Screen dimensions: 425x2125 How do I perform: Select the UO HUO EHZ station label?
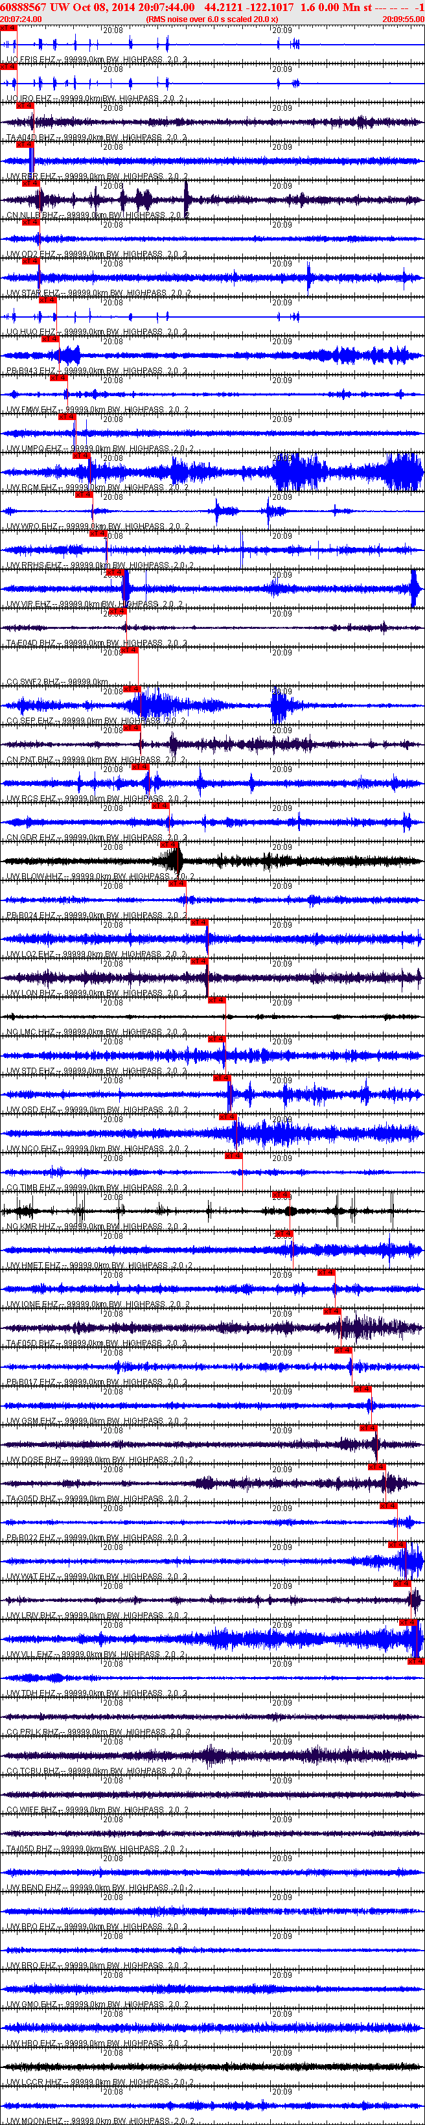pyautogui.click(x=97, y=332)
